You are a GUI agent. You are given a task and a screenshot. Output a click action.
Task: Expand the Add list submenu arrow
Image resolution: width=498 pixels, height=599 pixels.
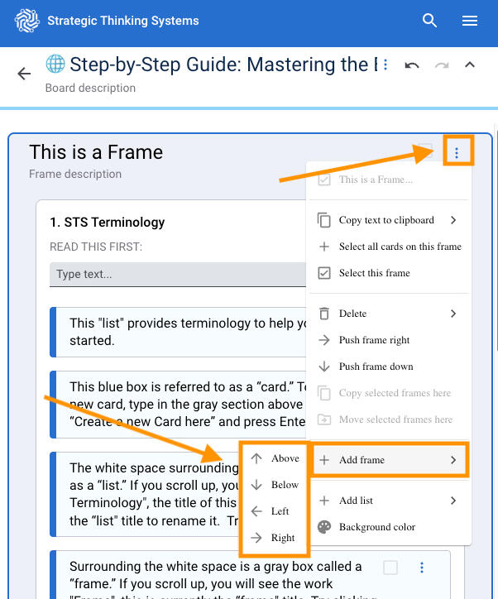(x=453, y=501)
